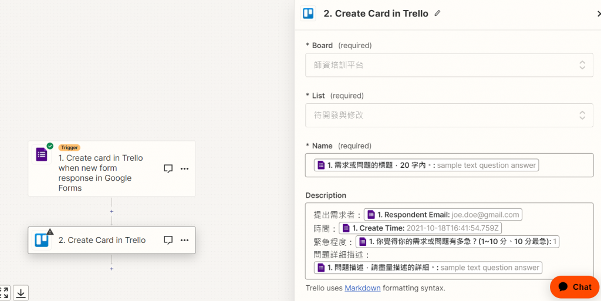Image resolution: width=601 pixels, height=301 pixels.
Task: Select the Create Time pill in Description
Action: pyautogui.click(x=420, y=228)
